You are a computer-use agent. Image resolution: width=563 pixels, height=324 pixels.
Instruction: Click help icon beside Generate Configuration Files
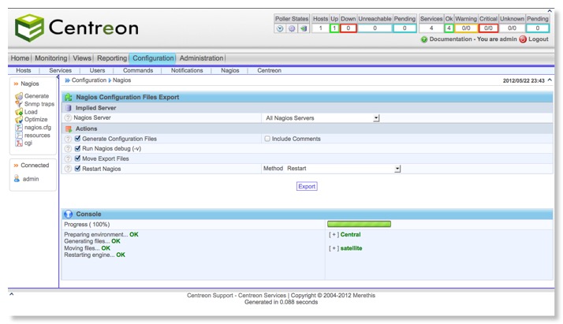(x=68, y=139)
